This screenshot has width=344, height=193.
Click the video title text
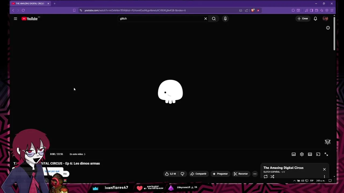pyautogui.click(x=57, y=163)
